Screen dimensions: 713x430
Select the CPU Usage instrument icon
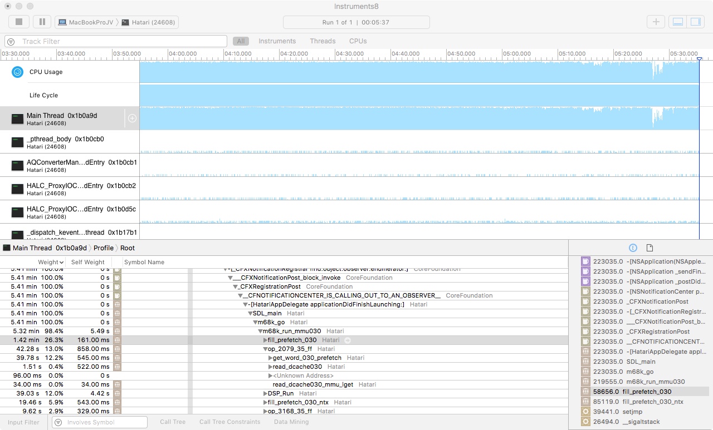[x=18, y=72]
